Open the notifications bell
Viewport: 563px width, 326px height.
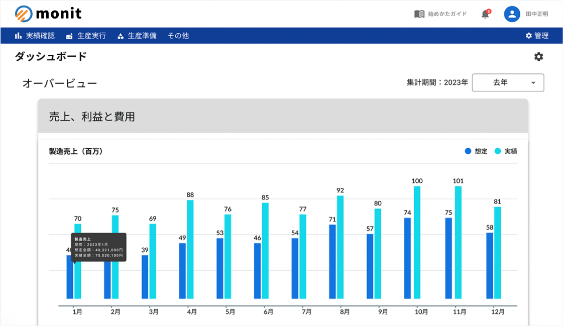point(485,14)
